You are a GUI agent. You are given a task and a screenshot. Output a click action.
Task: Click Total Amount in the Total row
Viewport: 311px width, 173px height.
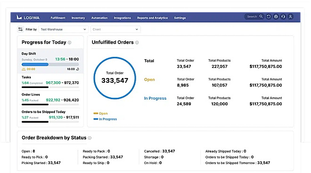point(266,66)
